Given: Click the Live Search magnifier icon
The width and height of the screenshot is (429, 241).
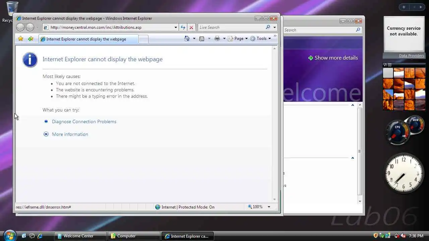Looking at the screenshot, I should coord(268,27).
